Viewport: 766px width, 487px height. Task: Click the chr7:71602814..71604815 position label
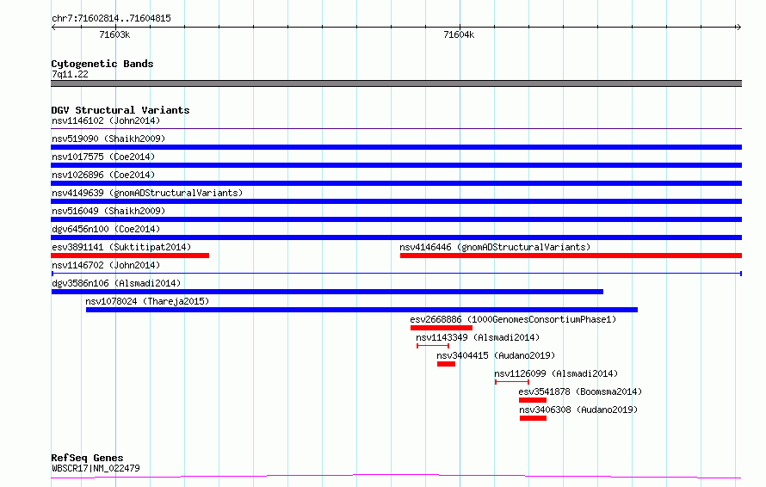point(111,19)
